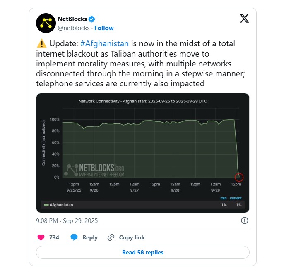Viewport: 286px width, 275px height.
Task: Click the red circled chart endpoint
Action: tap(239, 177)
